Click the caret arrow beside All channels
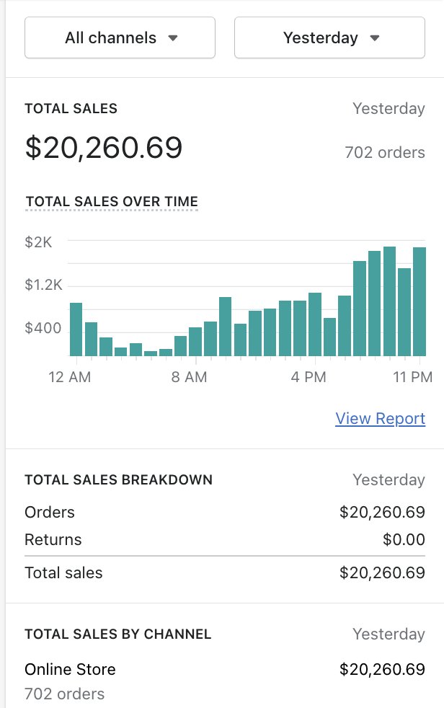 (173, 38)
